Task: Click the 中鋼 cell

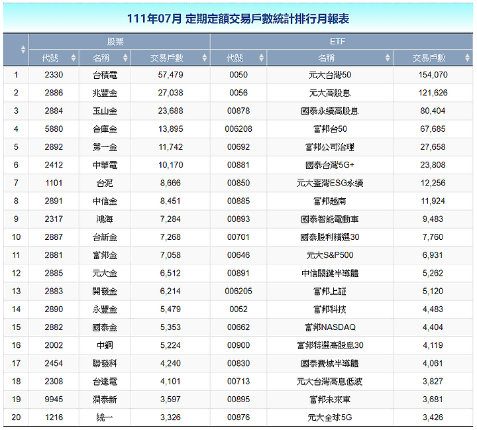Action: click(105, 345)
